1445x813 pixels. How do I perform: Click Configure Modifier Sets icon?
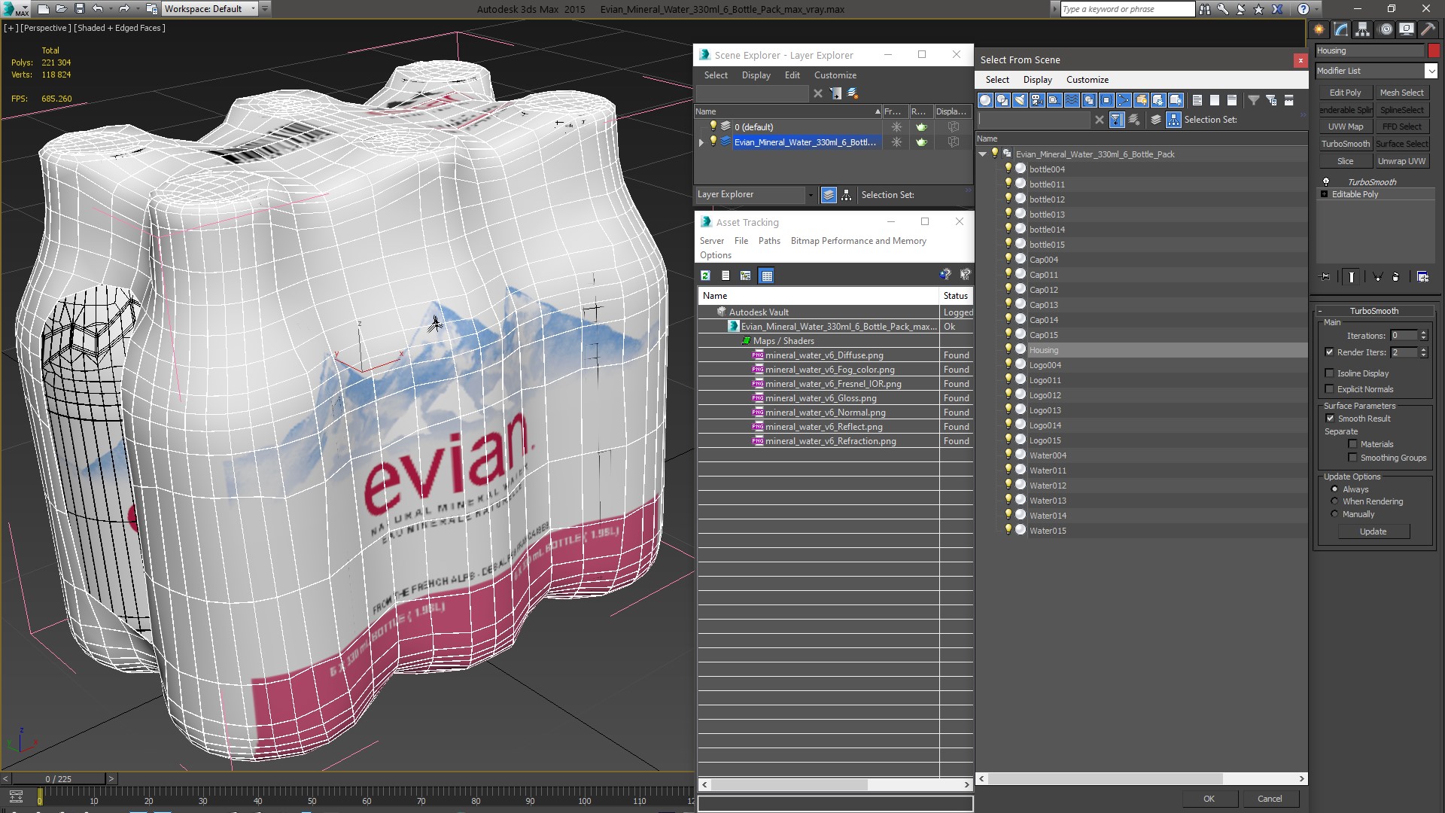[x=1422, y=277]
